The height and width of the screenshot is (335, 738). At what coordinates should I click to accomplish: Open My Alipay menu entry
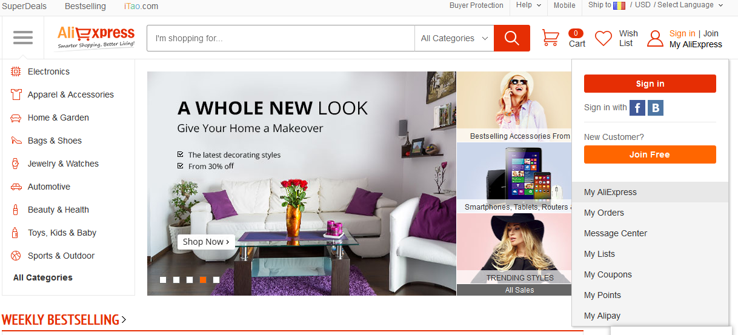coord(650,316)
